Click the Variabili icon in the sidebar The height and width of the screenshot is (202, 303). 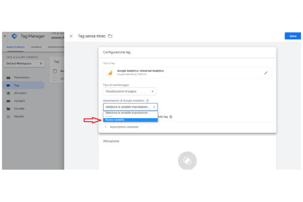8,101
